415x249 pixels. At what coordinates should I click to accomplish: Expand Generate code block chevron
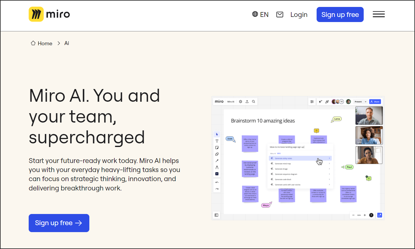[x=329, y=179]
